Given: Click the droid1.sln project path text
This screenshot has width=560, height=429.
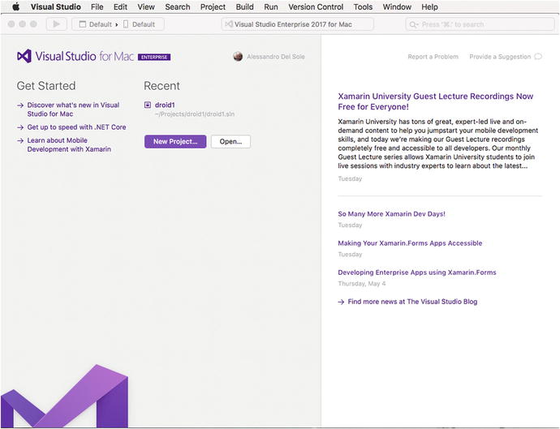Looking at the screenshot, I should click(x=195, y=114).
